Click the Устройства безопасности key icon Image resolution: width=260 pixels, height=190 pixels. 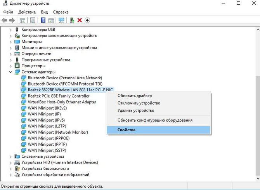17,169
